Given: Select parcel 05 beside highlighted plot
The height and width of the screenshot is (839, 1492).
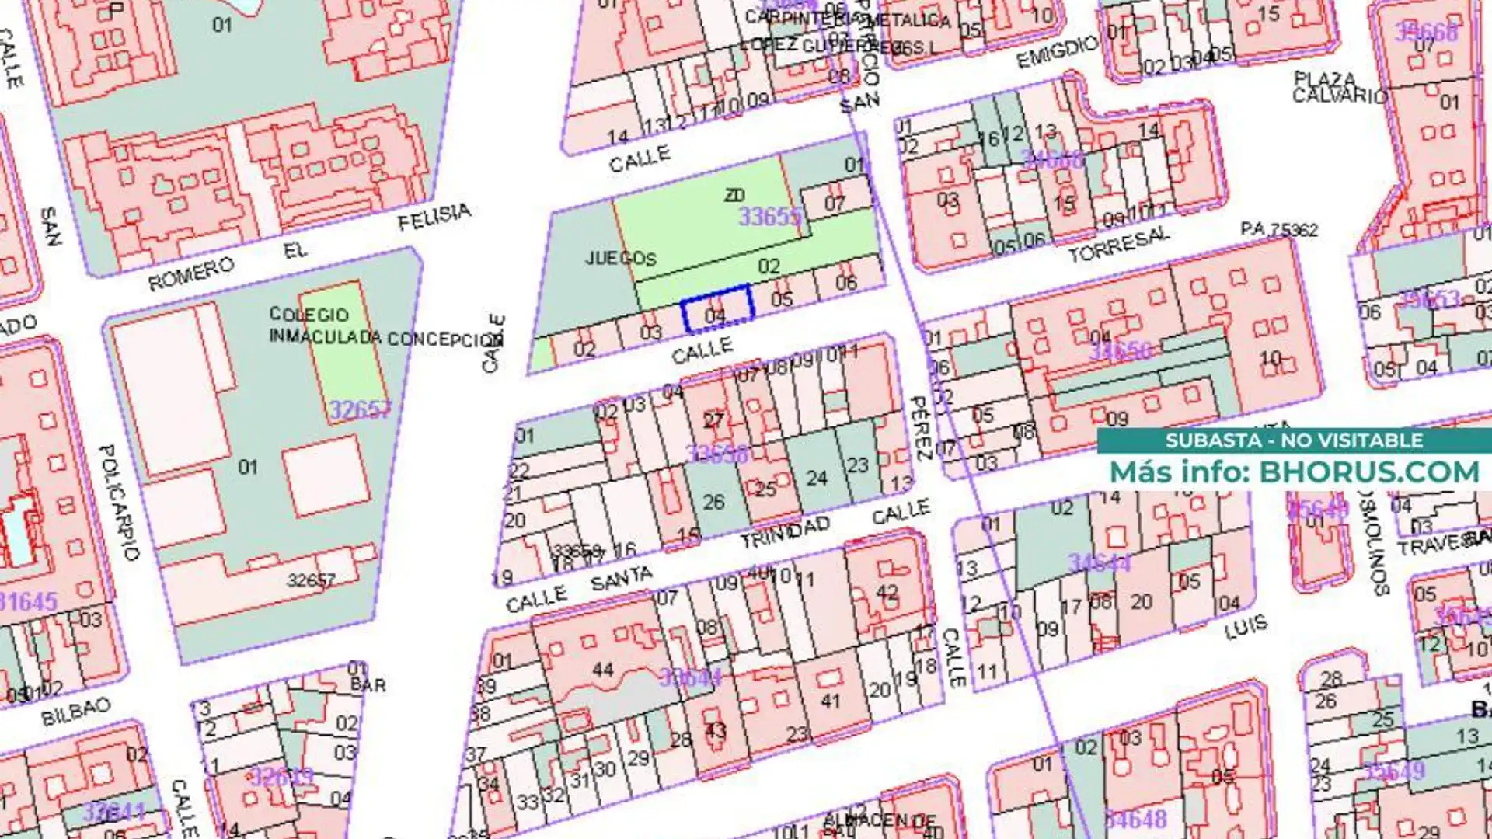Looking at the screenshot, I should click(x=782, y=299).
